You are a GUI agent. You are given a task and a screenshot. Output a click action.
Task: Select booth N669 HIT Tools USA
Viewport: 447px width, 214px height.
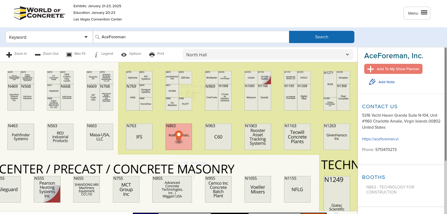tap(93, 97)
